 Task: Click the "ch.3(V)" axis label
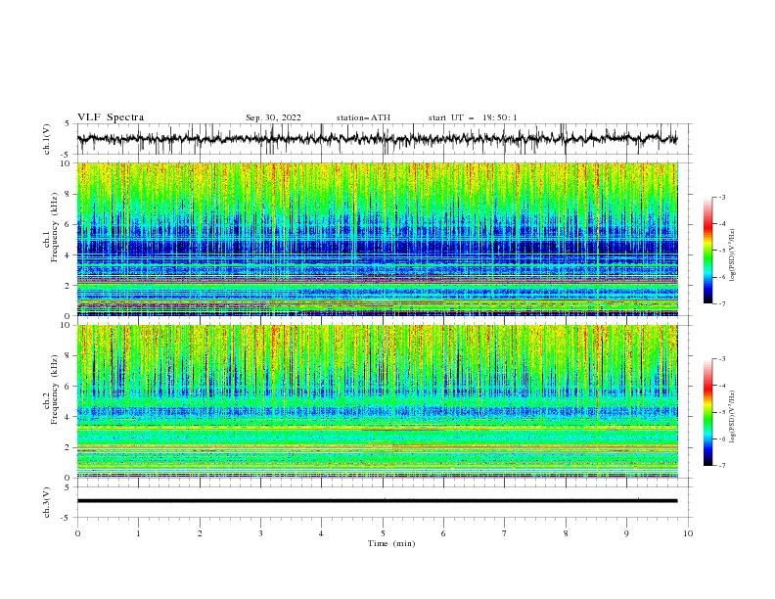[46, 502]
